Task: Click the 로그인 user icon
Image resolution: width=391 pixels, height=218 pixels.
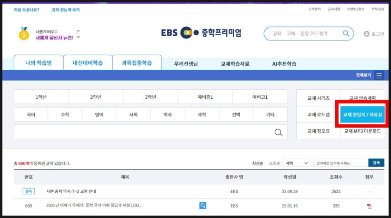Action: [x=366, y=34]
